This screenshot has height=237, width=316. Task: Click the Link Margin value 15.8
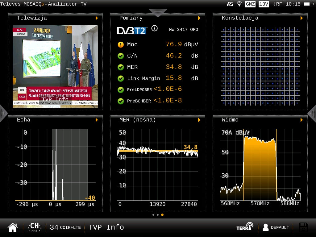tap(174, 78)
